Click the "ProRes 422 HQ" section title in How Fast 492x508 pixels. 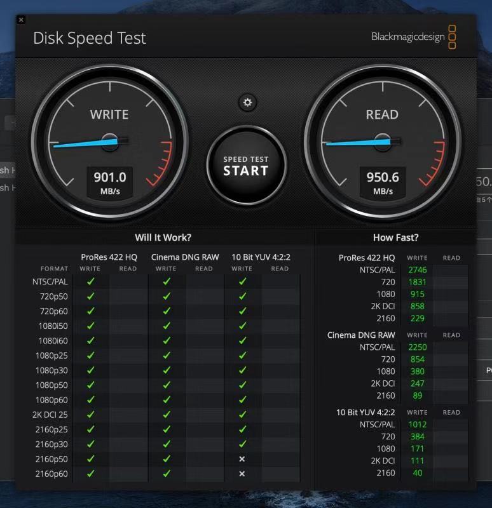[x=367, y=258]
